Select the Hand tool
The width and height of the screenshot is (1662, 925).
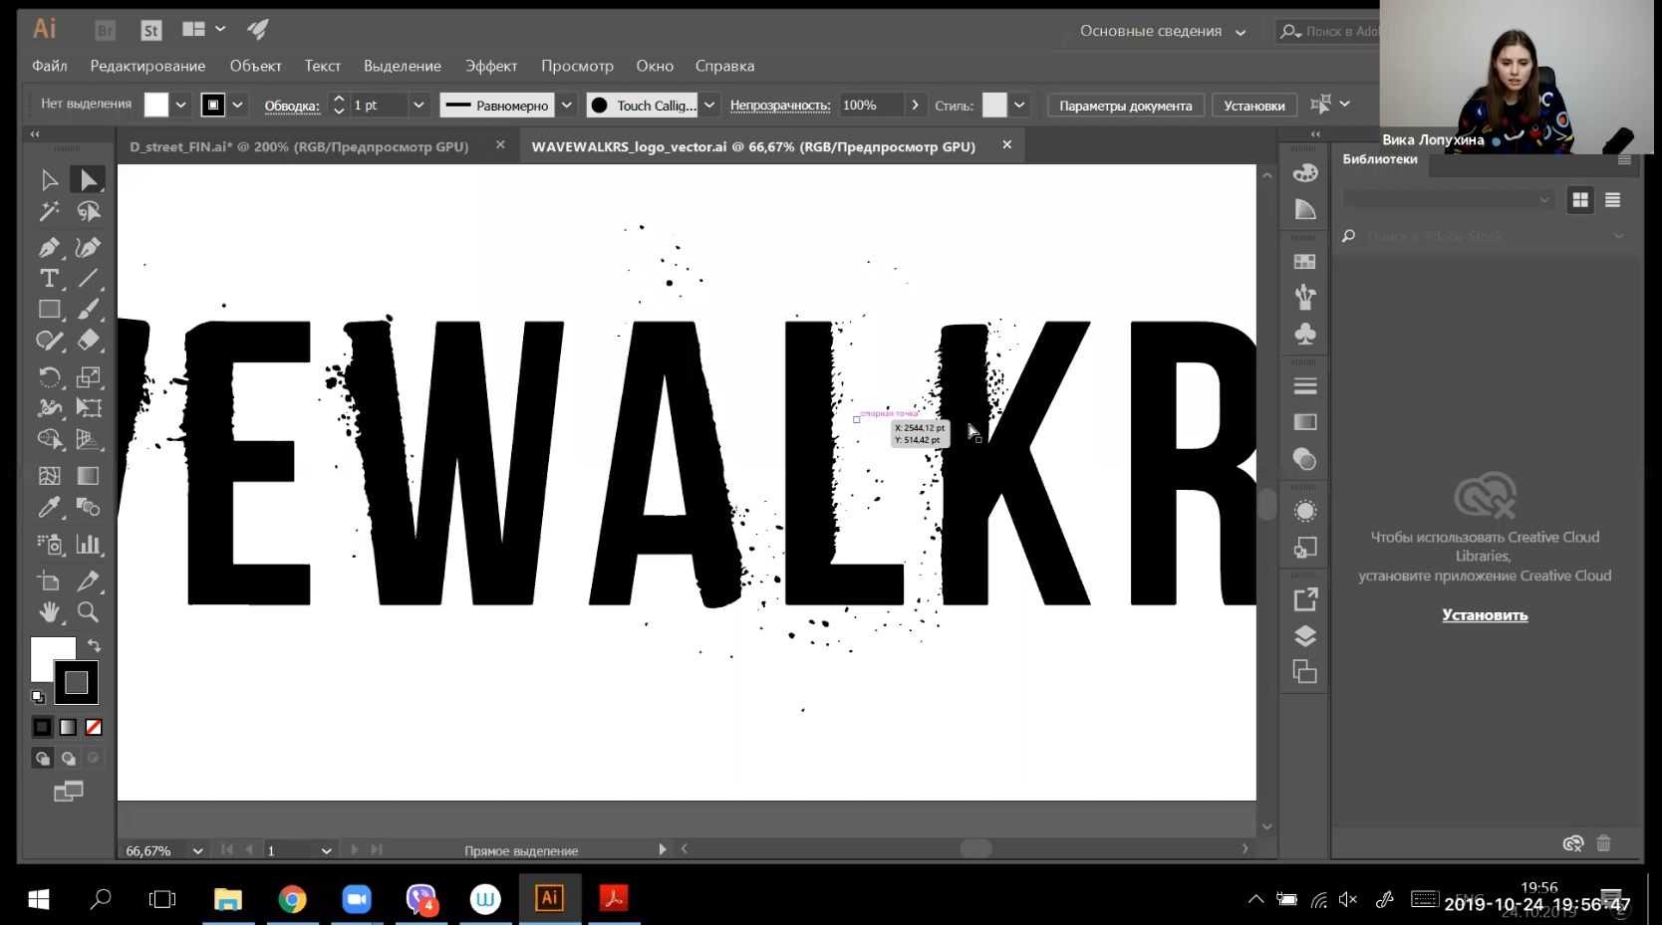[x=49, y=611]
